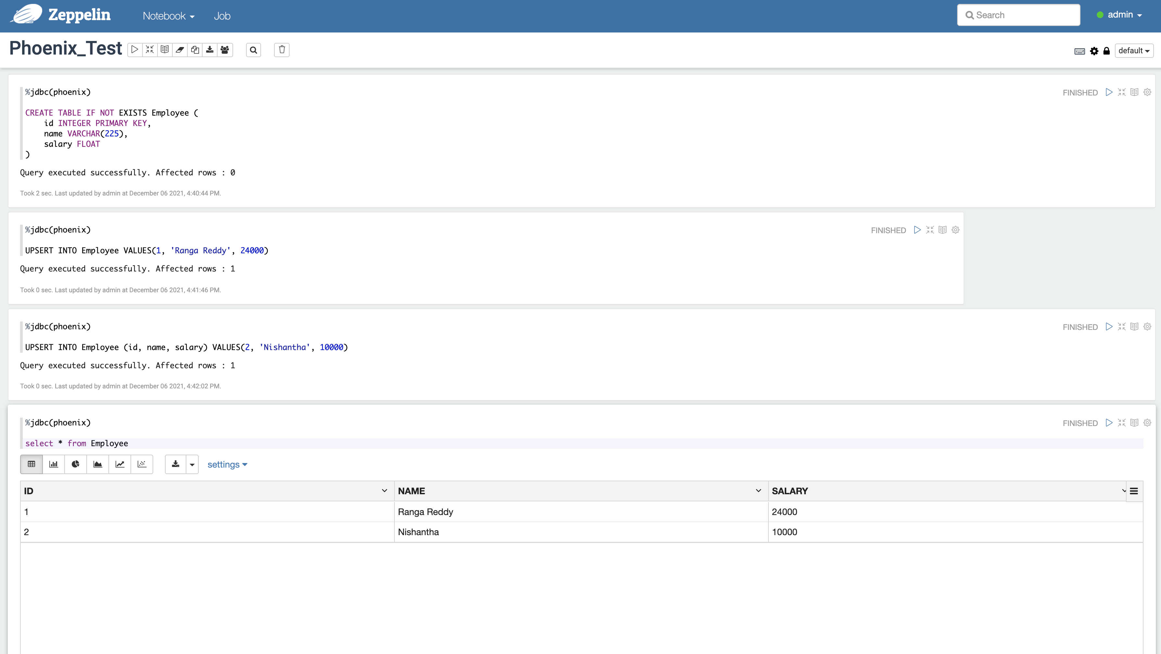Screen dimensions: 1161x654
Task: Click the download results icon in select query
Action: pos(175,464)
